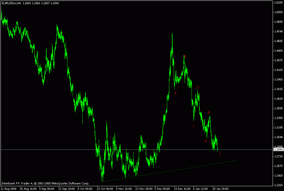Click the 1.3505 price scale label
284x191 pixels.
(278, 108)
